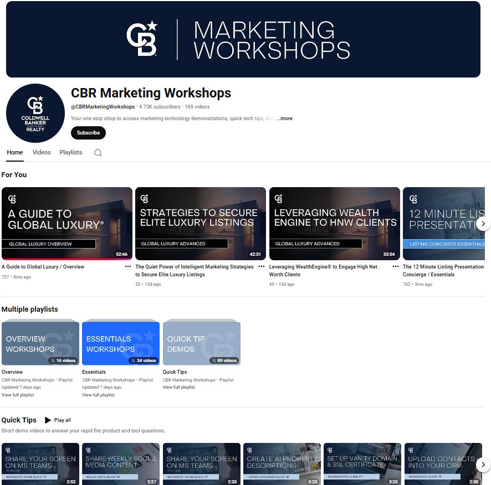This screenshot has height=485, width=491.
Task: Switch to the Home tab
Action: [15, 152]
